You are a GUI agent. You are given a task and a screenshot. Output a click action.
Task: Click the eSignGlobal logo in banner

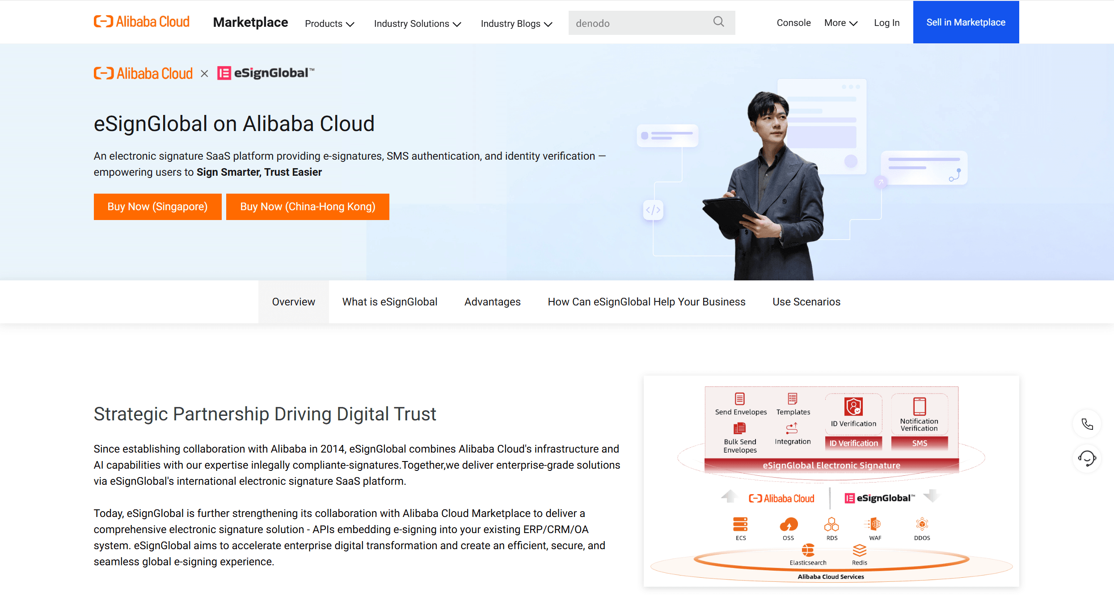(x=266, y=73)
